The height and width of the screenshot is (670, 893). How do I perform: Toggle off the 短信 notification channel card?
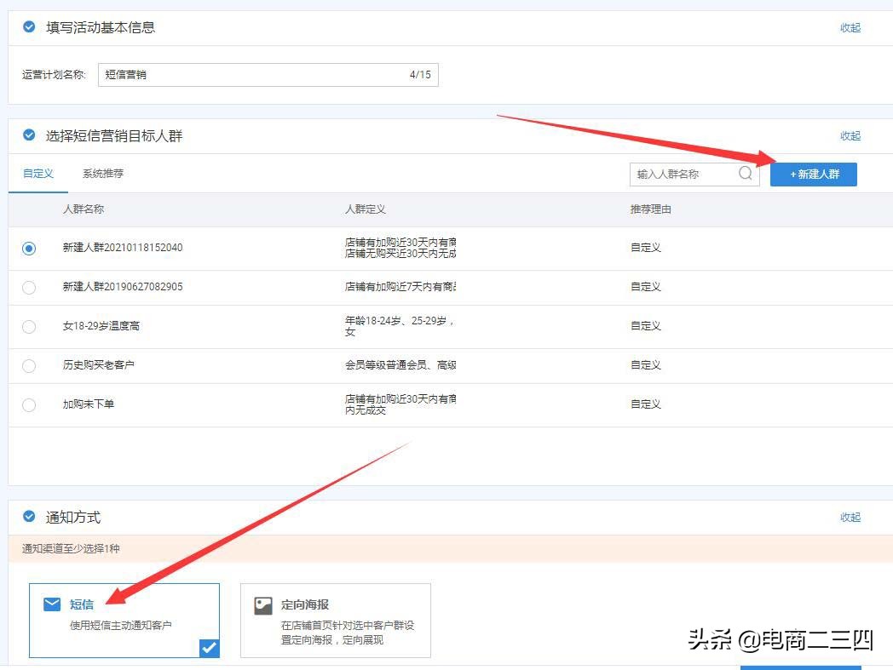[124, 621]
